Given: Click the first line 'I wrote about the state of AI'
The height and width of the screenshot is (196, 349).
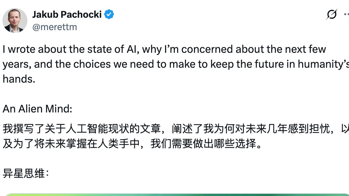Looking at the screenshot, I should (x=71, y=49).
